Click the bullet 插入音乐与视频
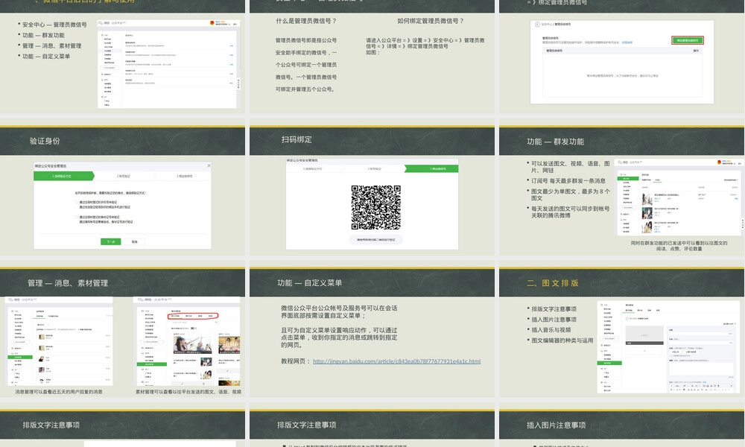Viewport: 745px width, 447px height. (551, 330)
